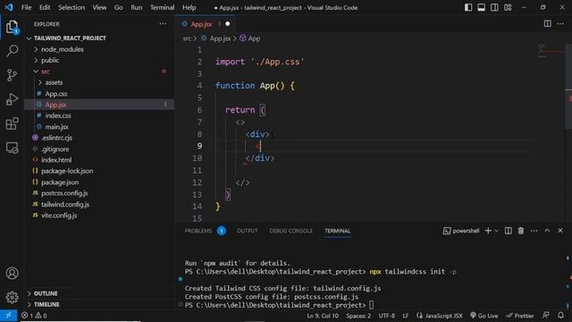Image resolution: width=572 pixels, height=322 pixels.
Task: Split the terminal
Action: [509, 231]
